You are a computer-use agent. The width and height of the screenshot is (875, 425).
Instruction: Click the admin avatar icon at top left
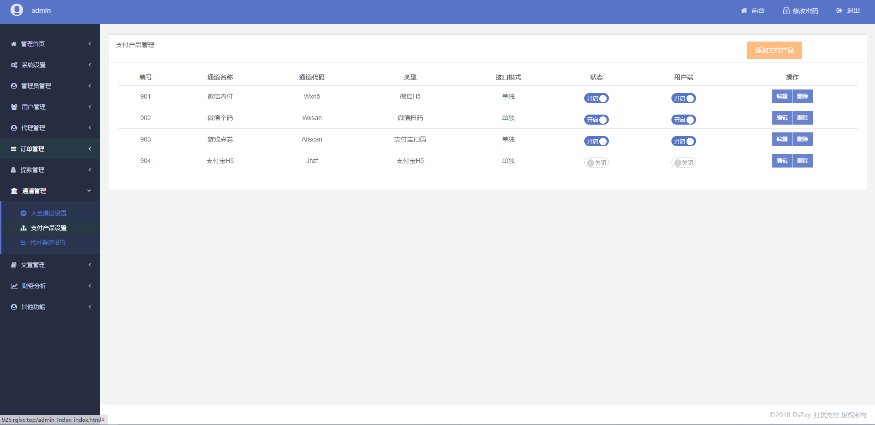point(16,10)
